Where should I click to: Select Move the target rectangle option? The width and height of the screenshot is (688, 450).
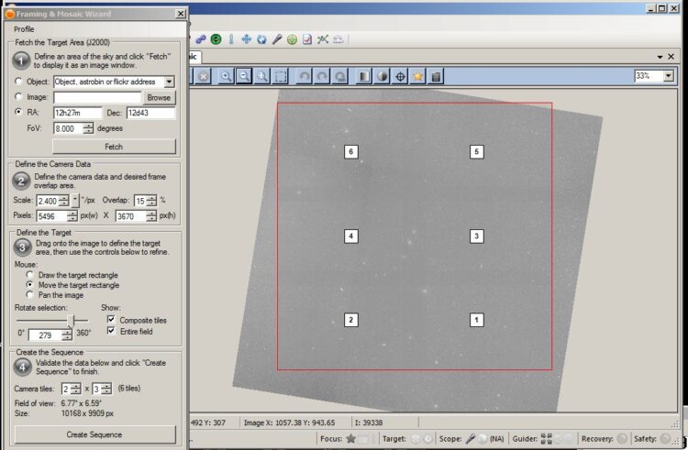click(x=30, y=285)
